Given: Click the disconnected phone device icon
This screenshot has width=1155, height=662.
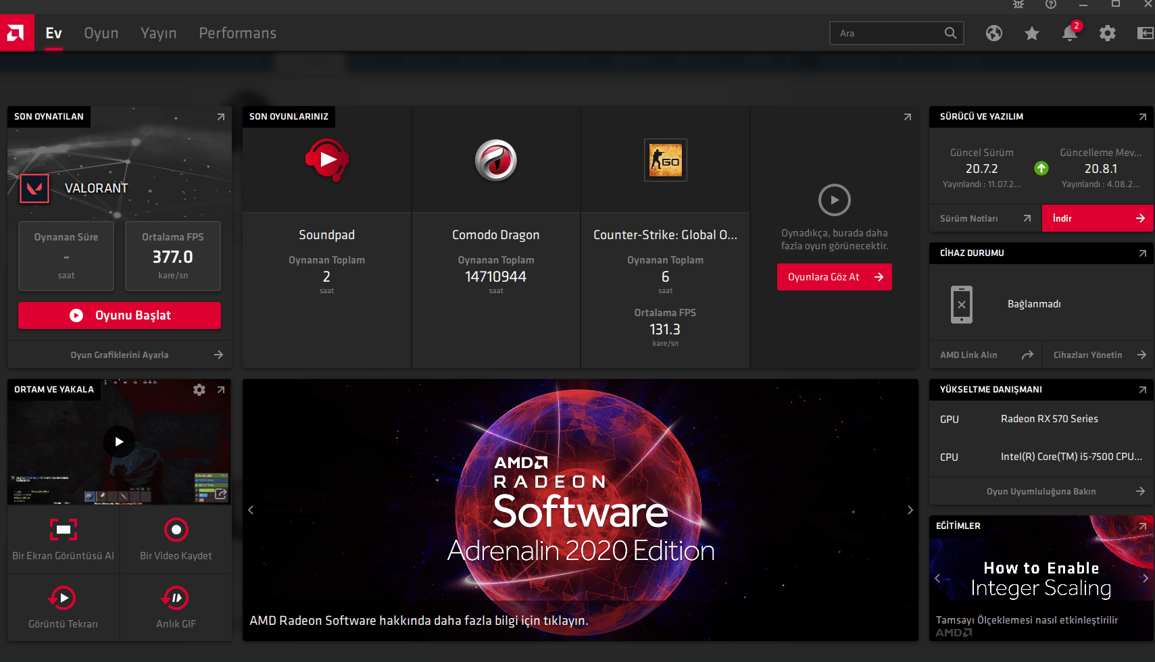Looking at the screenshot, I should 962,305.
